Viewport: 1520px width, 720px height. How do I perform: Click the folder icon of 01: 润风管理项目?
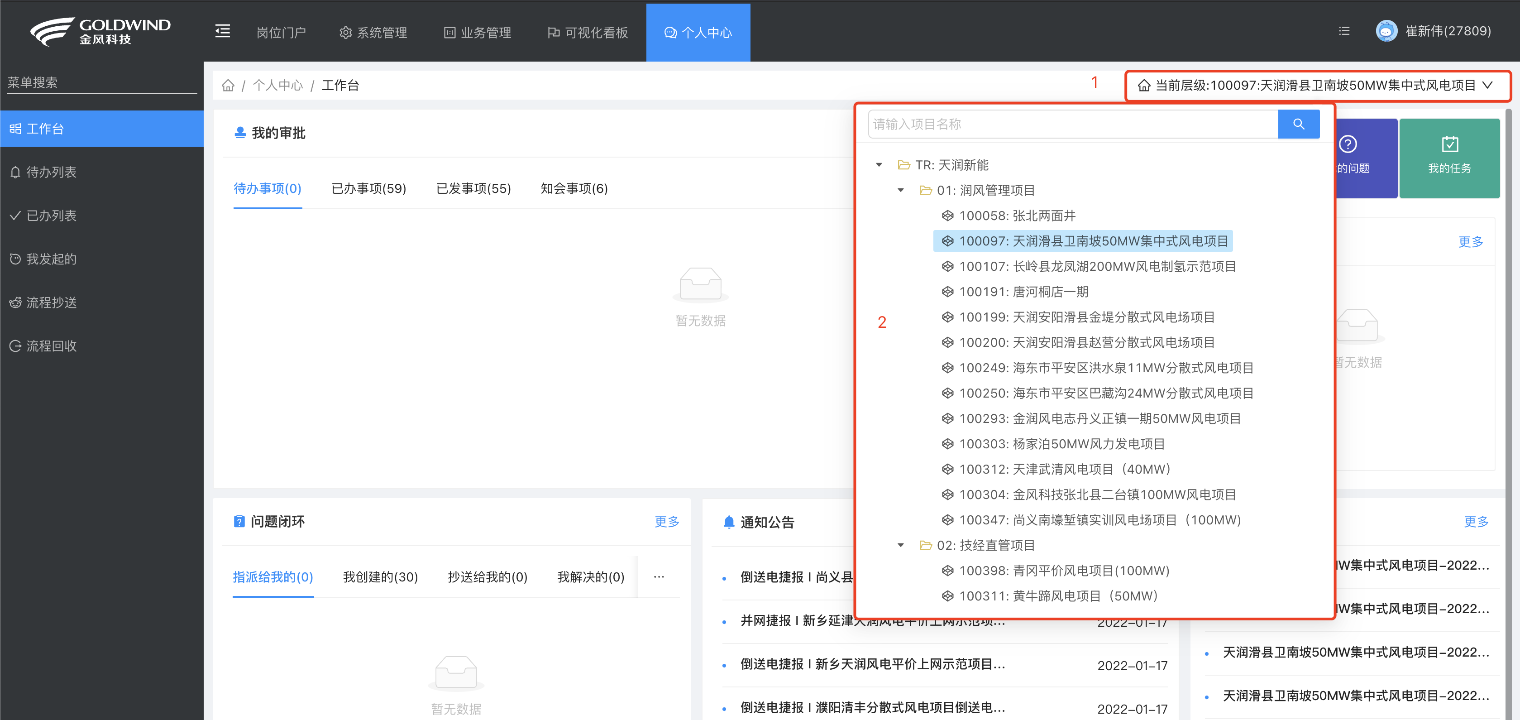(925, 190)
